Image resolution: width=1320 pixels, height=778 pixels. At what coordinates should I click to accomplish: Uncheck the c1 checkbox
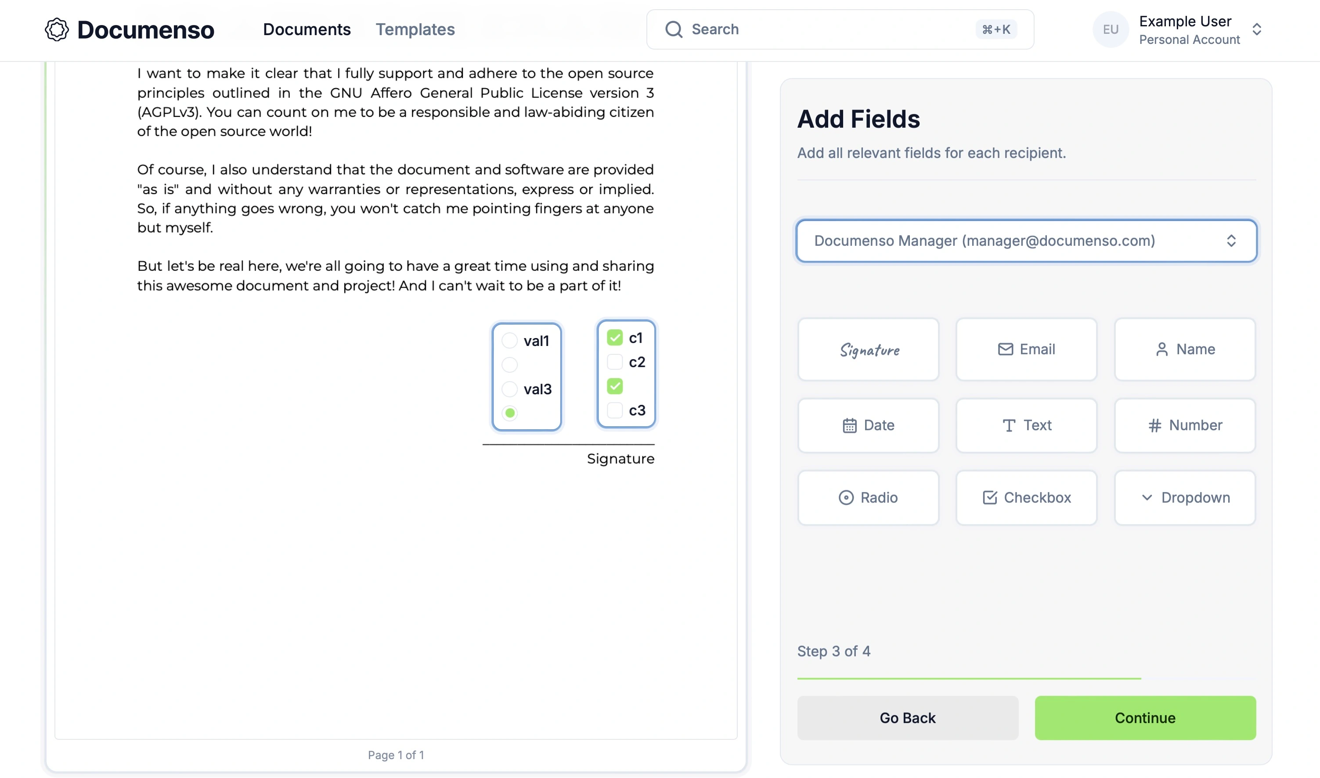point(614,338)
